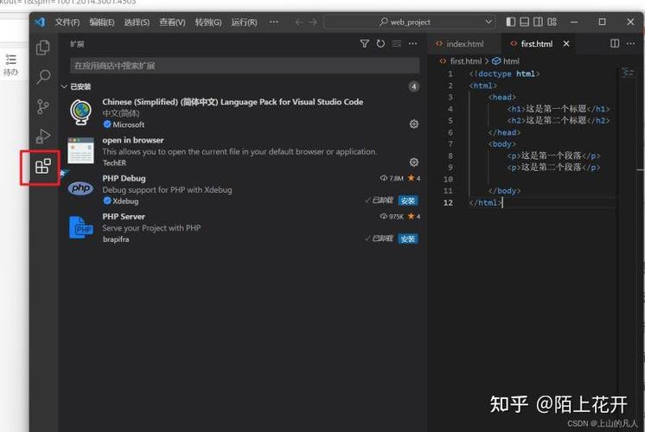Open the Run and Debug view
The width and height of the screenshot is (645, 432).
coord(42,136)
